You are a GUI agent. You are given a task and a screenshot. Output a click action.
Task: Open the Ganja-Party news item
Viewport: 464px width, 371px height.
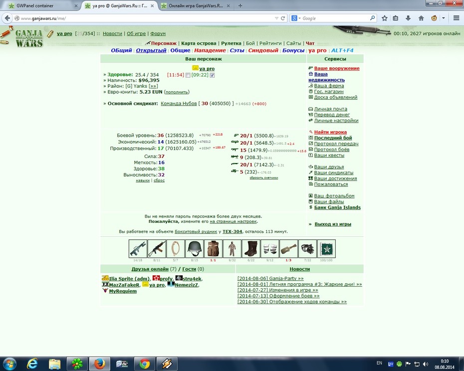click(x=270, y=278)
